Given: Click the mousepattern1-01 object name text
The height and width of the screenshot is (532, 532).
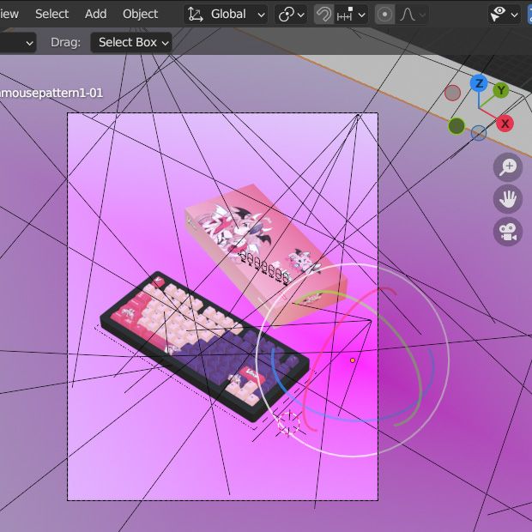Looking at the screenshot, I should pyautogui.click(x=51, y=93).
